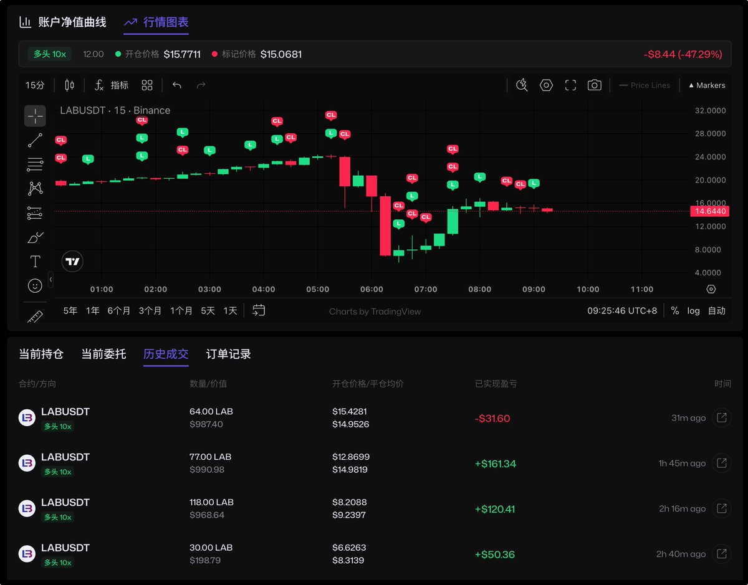Set range to 1个月
This screenshot has width=748, height=585.
pos(181,310)
